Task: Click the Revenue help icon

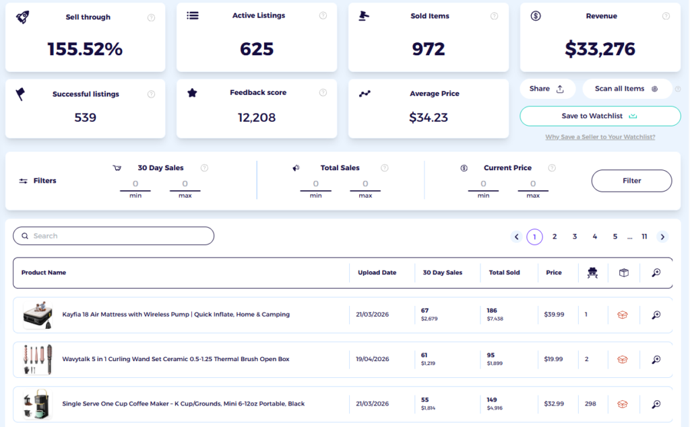Action: coord(666,16)
